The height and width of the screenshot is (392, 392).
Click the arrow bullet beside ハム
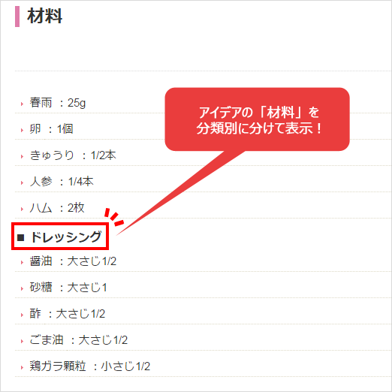[22, 209]
